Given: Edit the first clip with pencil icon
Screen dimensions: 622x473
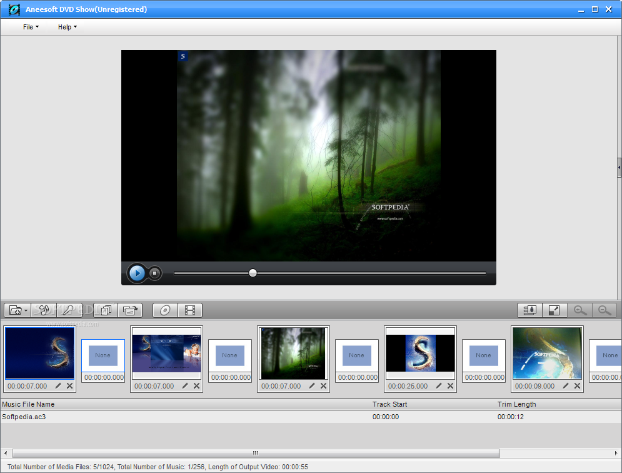Looking at the screenshot, I should [58, 385].
